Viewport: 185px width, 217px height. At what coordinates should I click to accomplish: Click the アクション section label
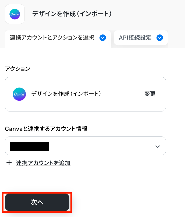pyautogui.click(x=17, y=69)
